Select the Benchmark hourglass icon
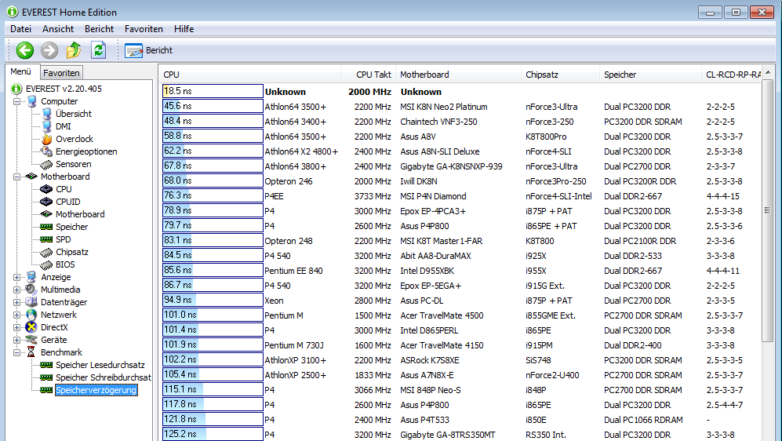 (31, 352)
